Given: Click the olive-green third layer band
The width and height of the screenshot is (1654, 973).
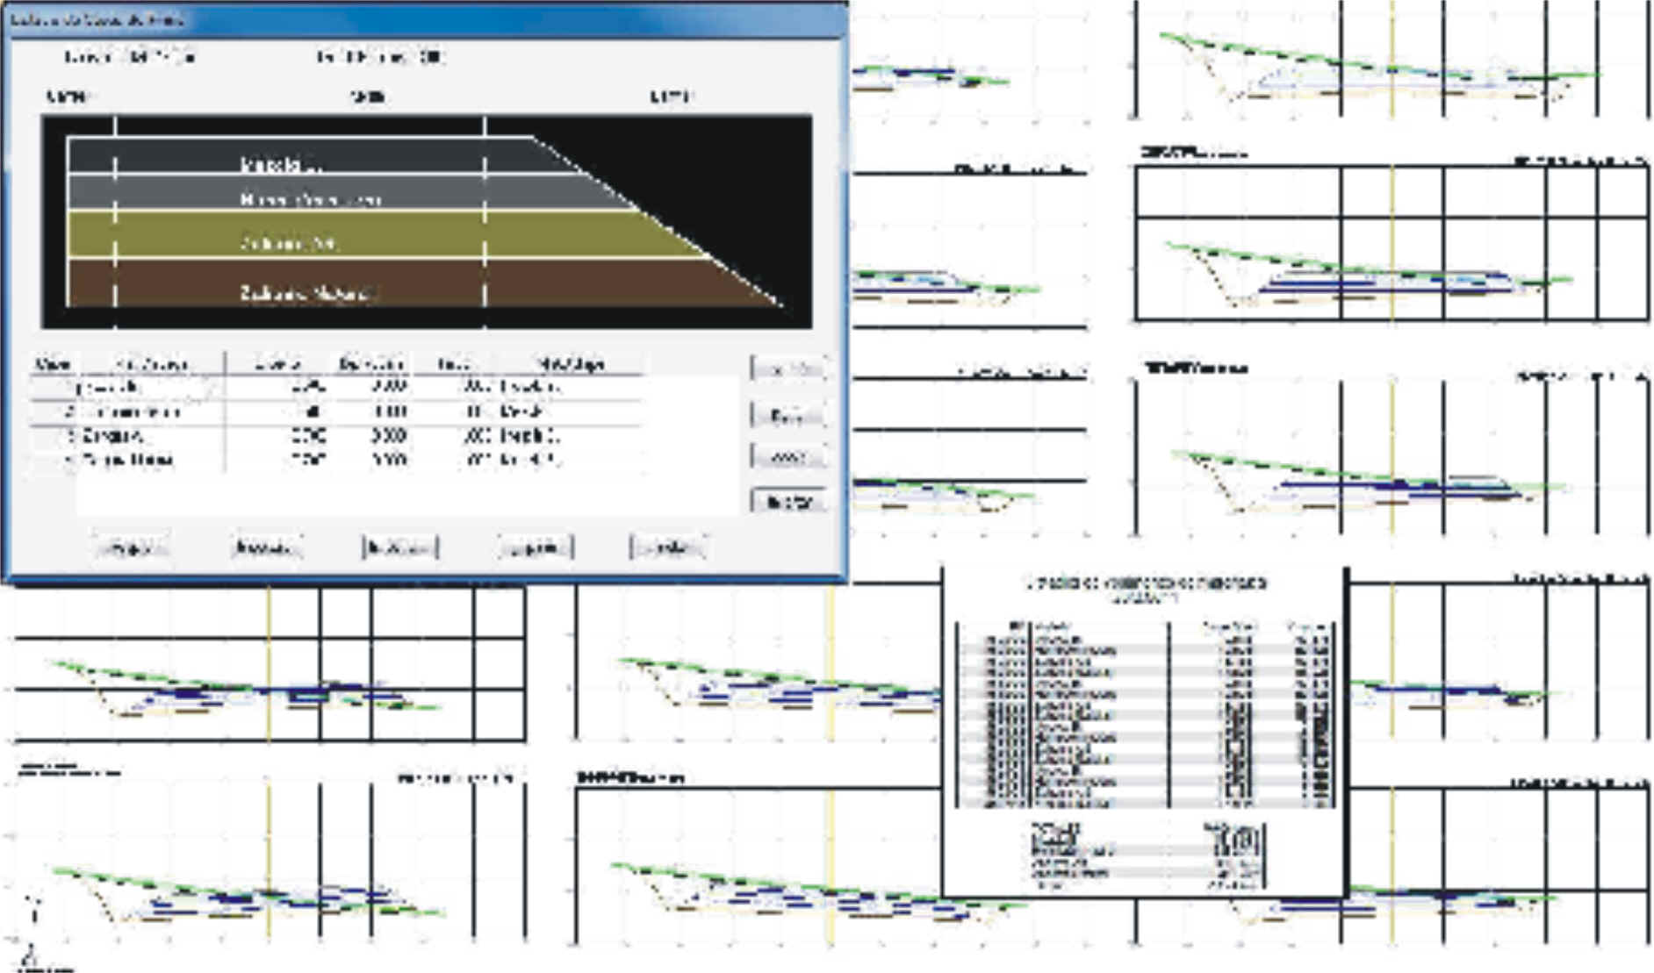Looking at the screenshot, I should click(x=351, y=235).
